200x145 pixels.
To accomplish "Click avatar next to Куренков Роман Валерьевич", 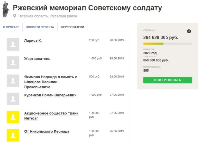I will click(13, 99).
